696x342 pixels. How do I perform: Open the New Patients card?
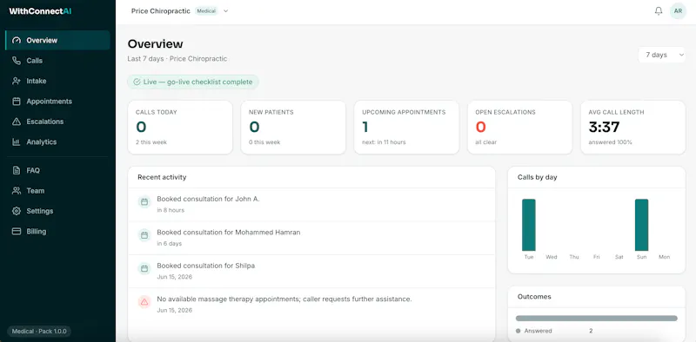click(x=293, y=128)
